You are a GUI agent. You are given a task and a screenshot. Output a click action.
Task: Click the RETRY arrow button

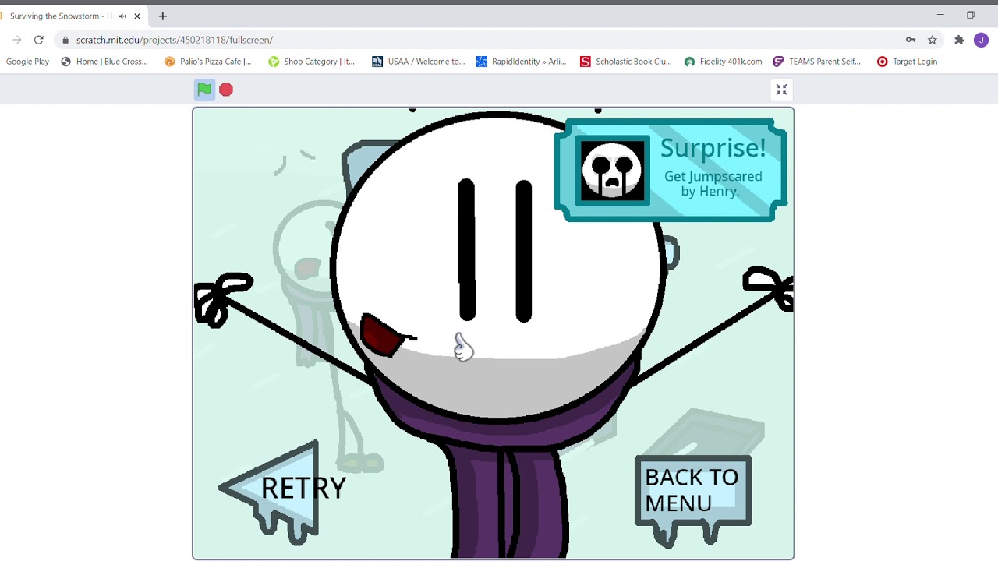point(282,491)
